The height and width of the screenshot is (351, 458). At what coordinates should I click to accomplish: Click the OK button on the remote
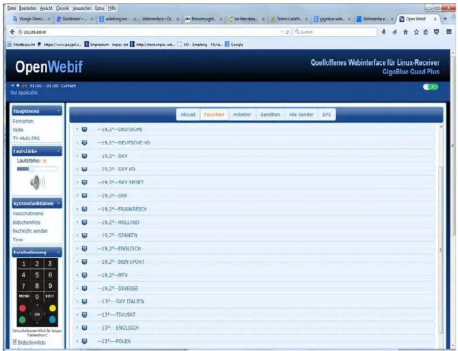[37, 314]
